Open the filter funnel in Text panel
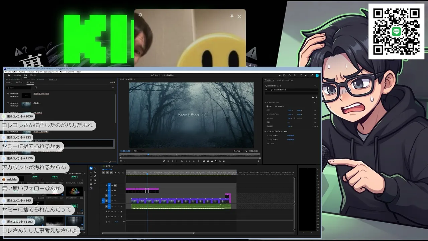Viewport: 428px width, 241px height. tap(36, 88)
